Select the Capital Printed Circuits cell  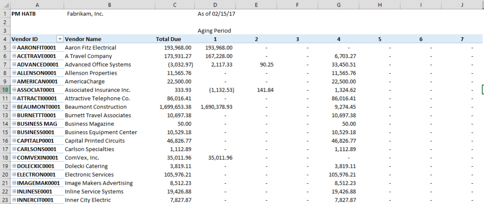click(110, 141)
